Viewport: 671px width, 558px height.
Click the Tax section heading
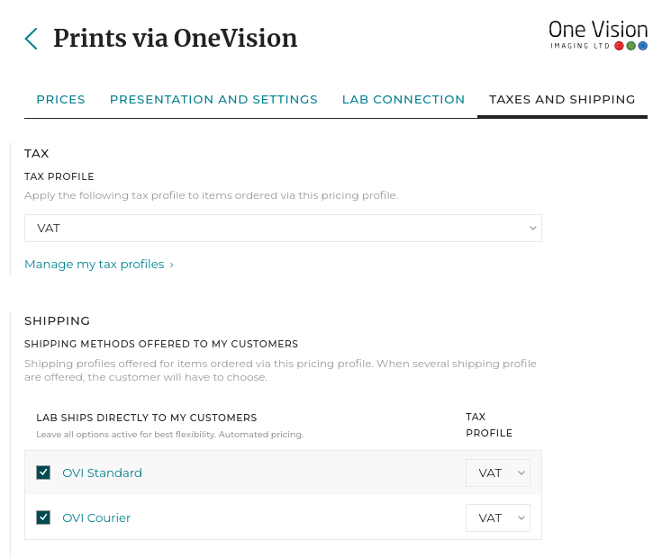[37, 154]
